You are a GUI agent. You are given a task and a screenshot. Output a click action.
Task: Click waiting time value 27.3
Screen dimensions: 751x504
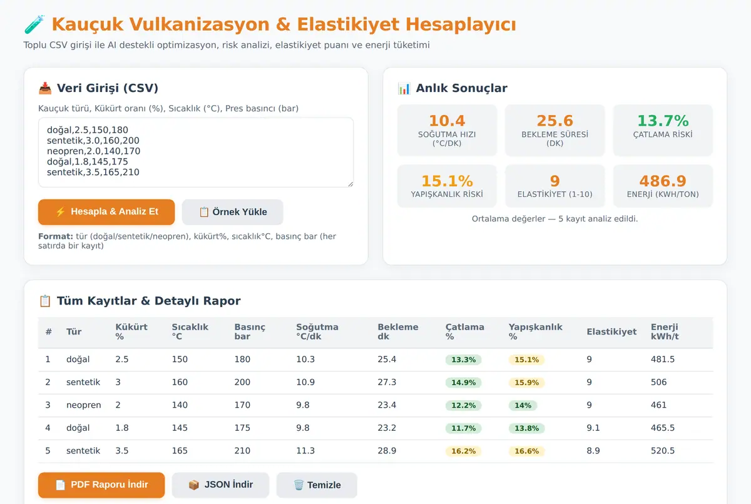387,383
